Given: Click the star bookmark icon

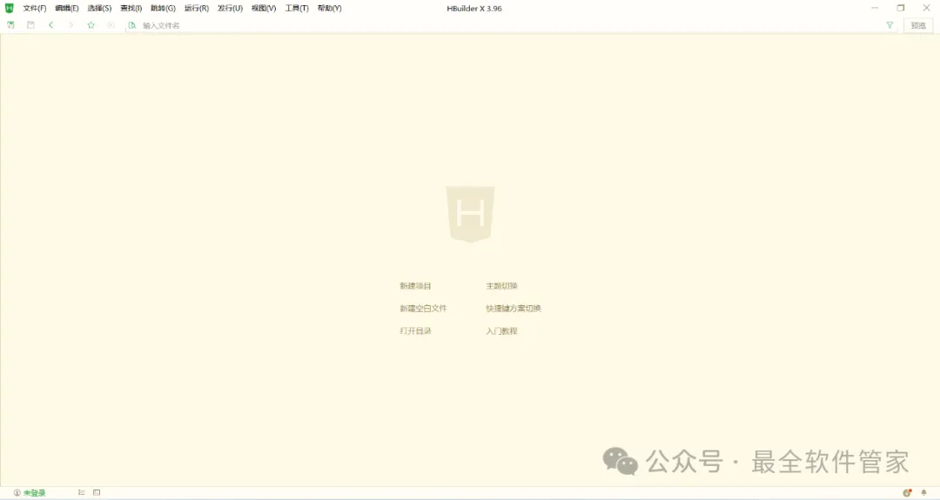Looking at the screenshot, I should [91, 25].
